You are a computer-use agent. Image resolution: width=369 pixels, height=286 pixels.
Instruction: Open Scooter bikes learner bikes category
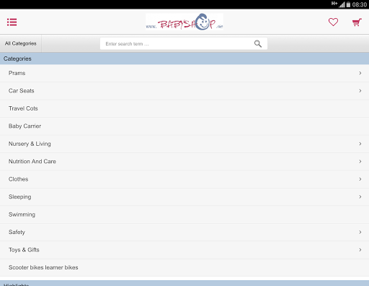[x=184, y=267]
